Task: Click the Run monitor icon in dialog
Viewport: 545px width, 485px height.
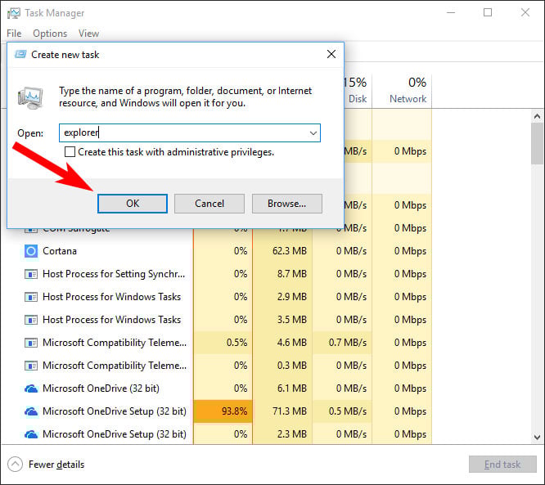Action: pos(30,98)
